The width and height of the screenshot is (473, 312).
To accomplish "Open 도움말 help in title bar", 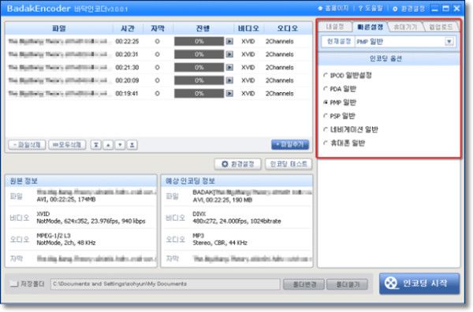I will click(371, 9).
